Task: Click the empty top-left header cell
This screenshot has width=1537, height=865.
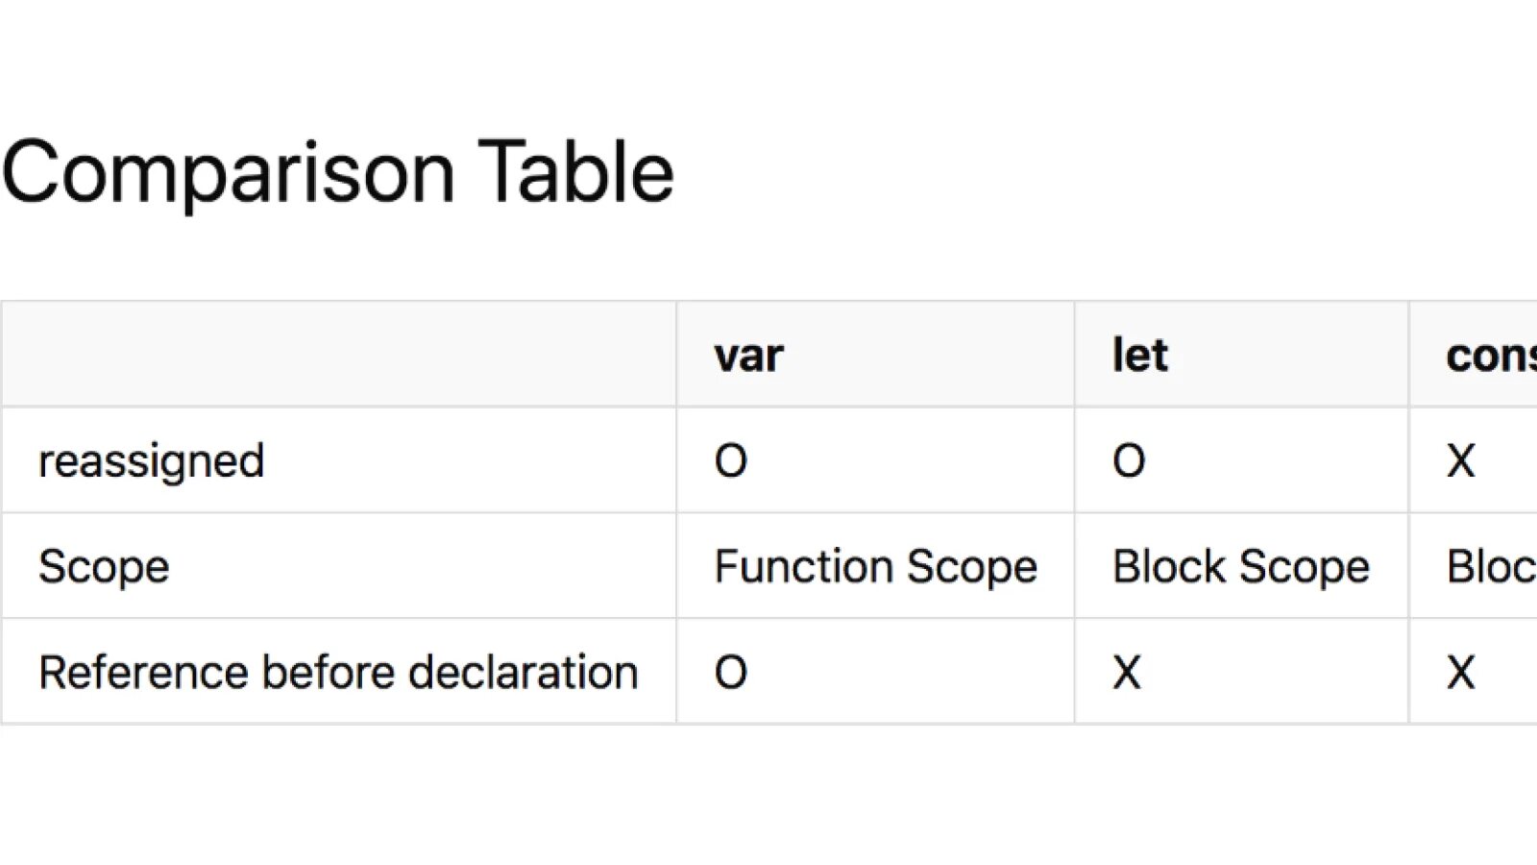Action: 338,355
